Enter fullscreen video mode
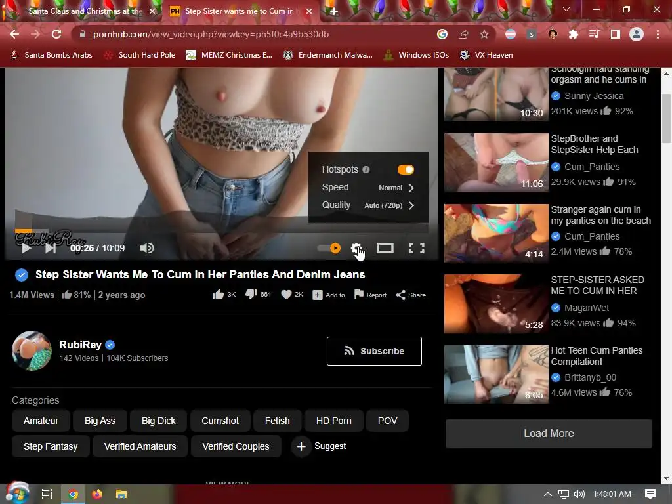Image resolution: width=672 pixels, height=504 pixels. tap(417, 248)
